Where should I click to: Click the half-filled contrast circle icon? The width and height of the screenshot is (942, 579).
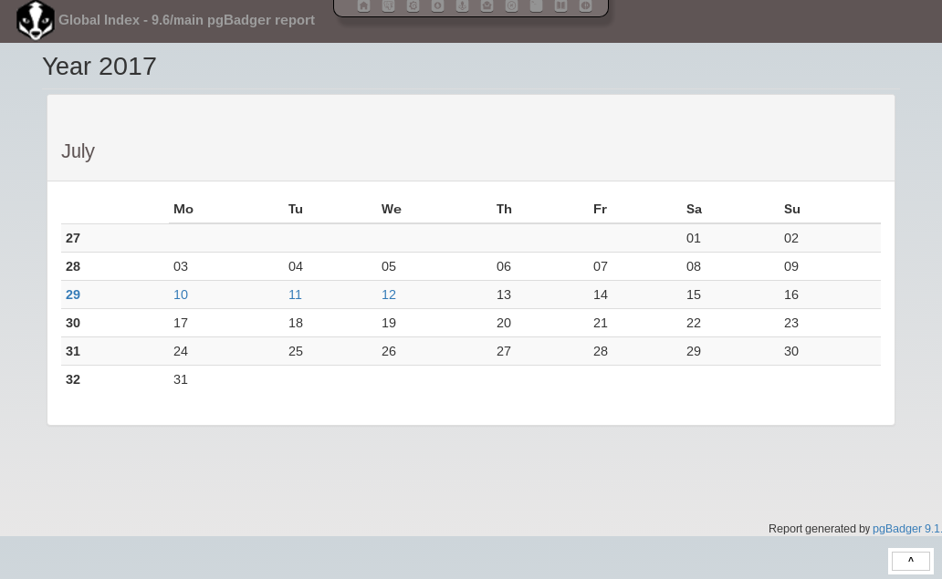[x=585, y=6]
